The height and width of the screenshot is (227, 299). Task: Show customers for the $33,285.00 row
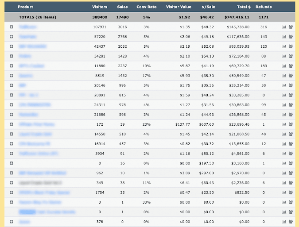291,95
